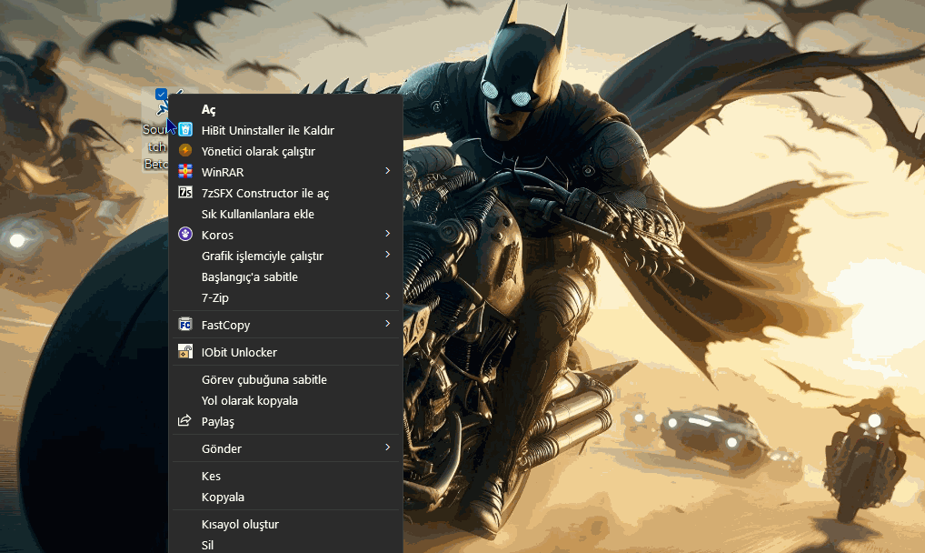
Task: Click the 7zSFX Constructor icon
Action: tap(185, 193)
